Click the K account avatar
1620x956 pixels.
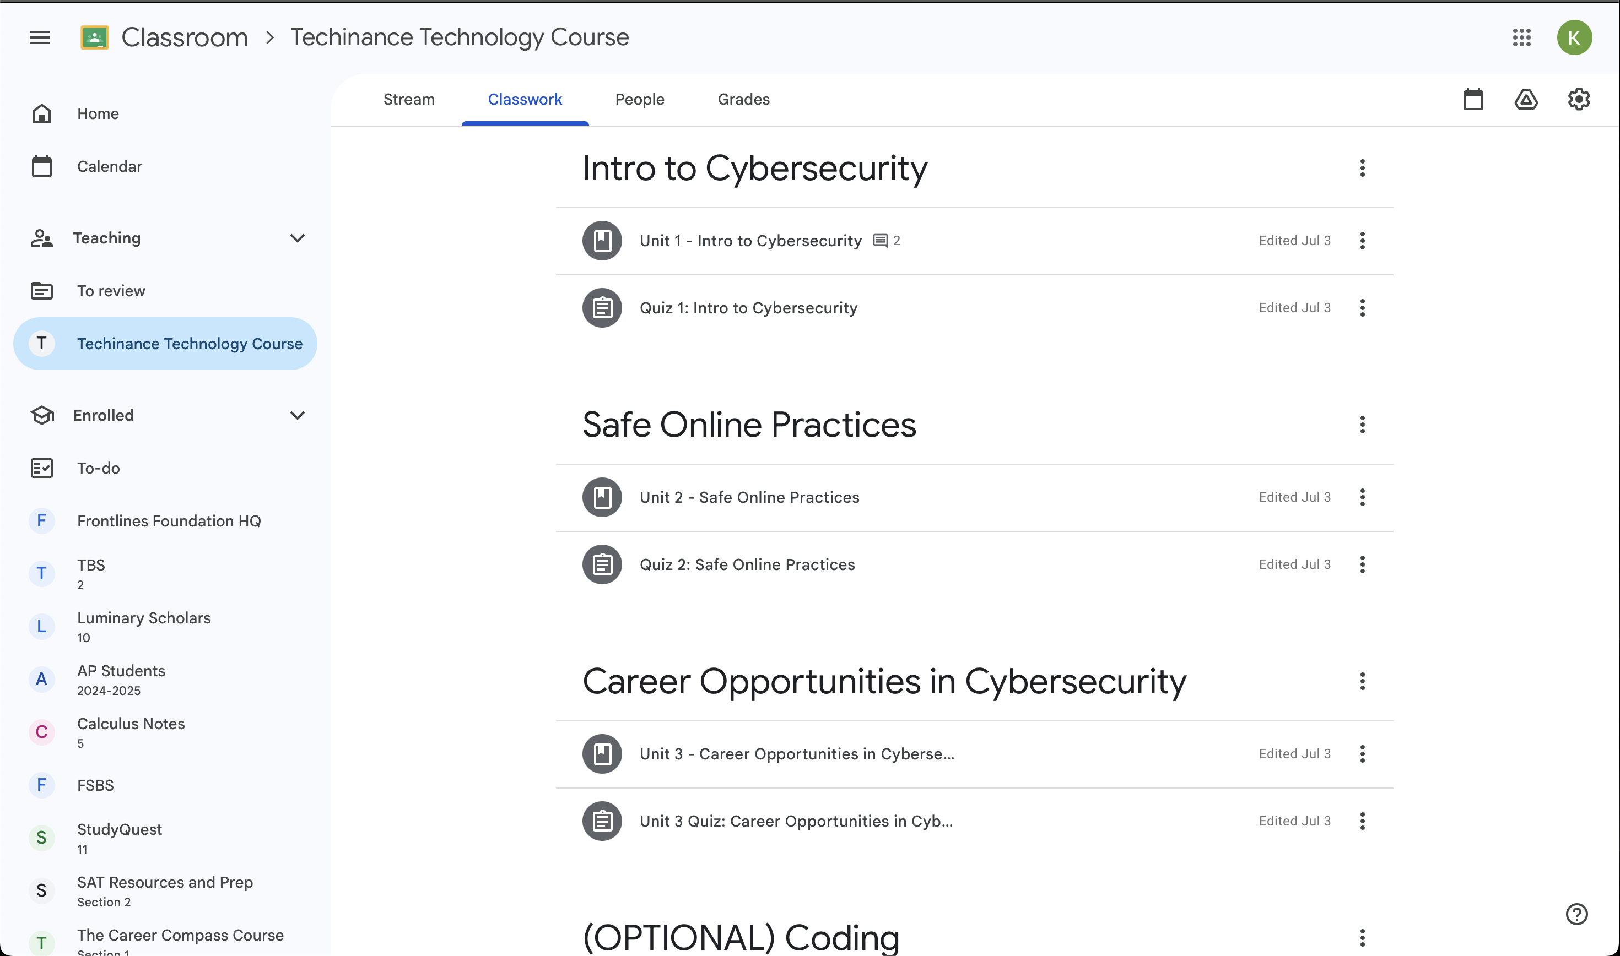(1574, 37)
